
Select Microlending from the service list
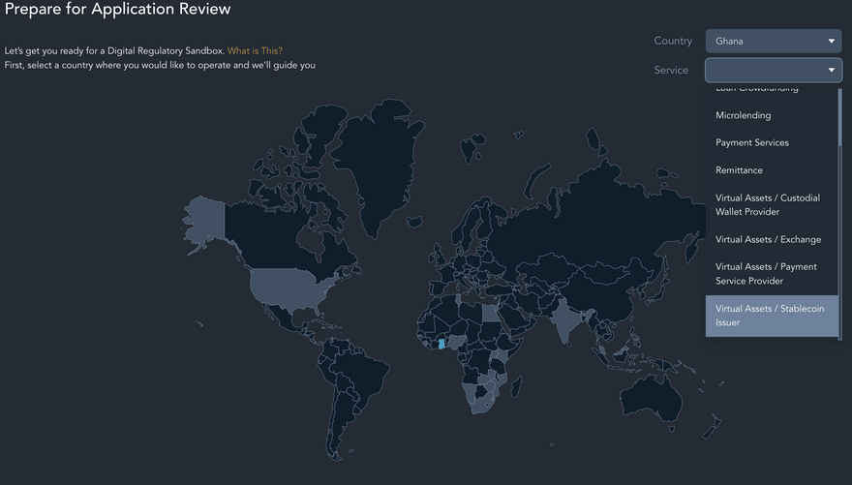click(x=744, y=115)
